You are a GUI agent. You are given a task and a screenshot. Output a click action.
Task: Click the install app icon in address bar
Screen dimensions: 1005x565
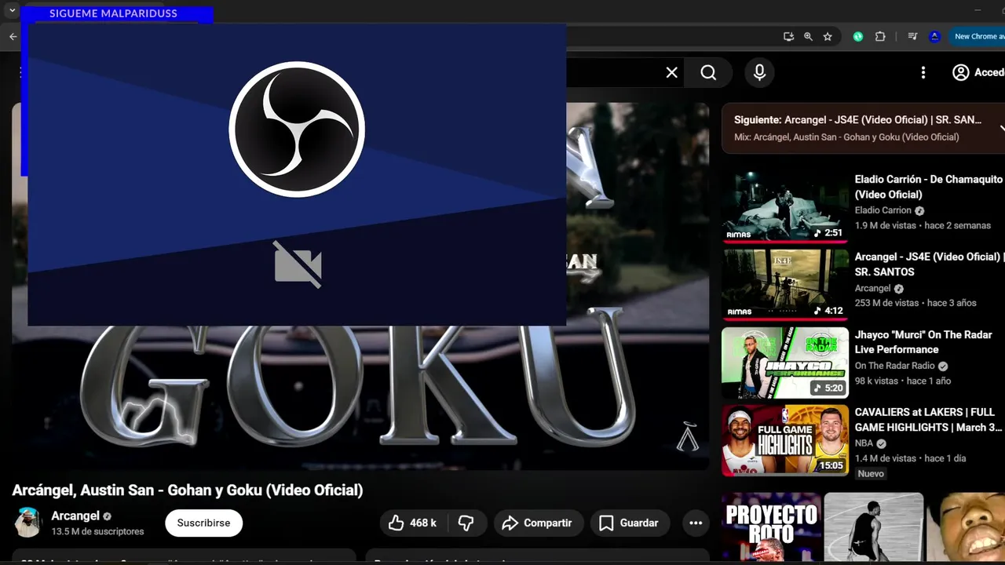[x=788, y=36]
